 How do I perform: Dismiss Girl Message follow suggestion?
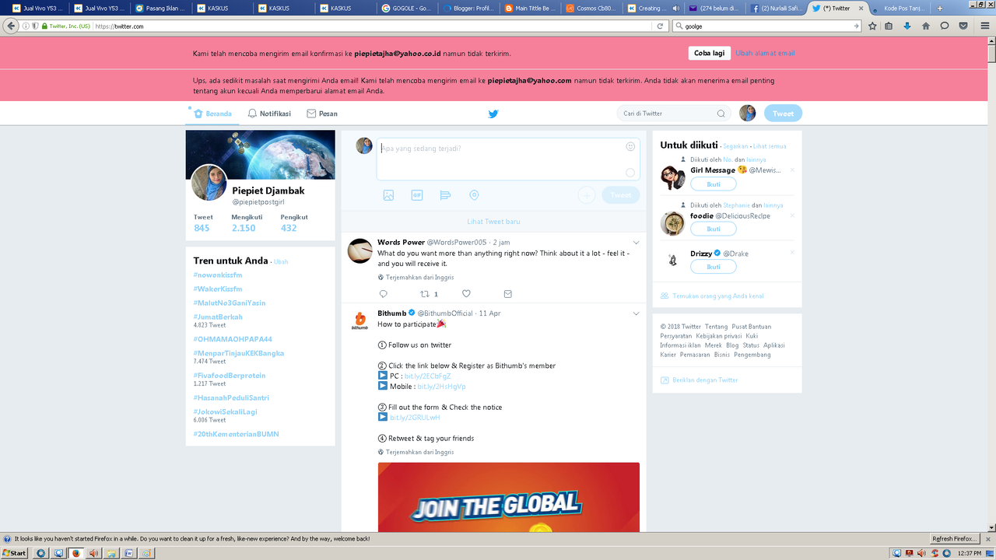coord(792,170)
